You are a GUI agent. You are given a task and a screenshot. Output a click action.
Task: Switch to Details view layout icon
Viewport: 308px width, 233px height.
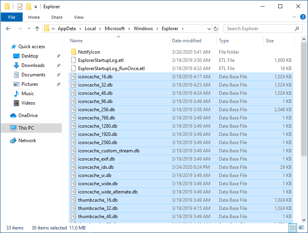click(x=293, y=228)
